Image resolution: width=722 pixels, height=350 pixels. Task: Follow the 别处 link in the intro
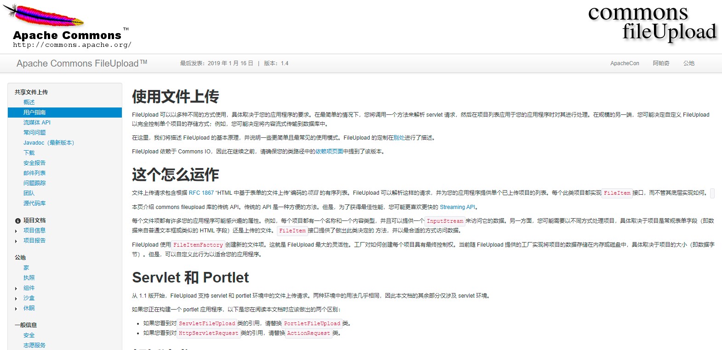[x=399, y=138]
